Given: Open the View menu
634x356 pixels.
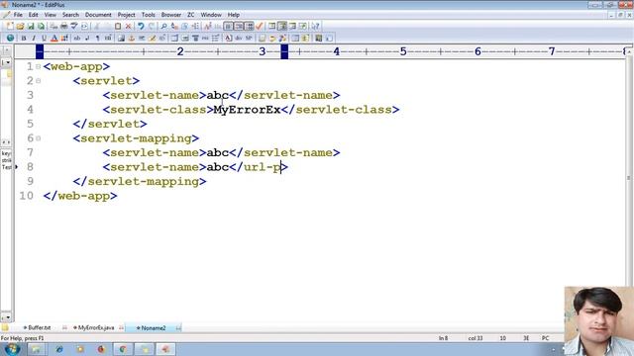Looking at the screenshot, I should pyautogui.click(x=51, y=15).
